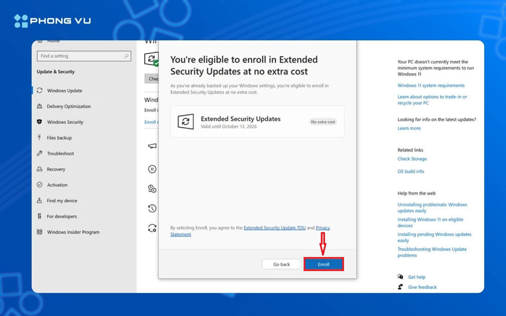Open Installing Windows 11 on eligible devices
Image resolution: width=506 pixels, height=316 pixels.
(430, 222)
